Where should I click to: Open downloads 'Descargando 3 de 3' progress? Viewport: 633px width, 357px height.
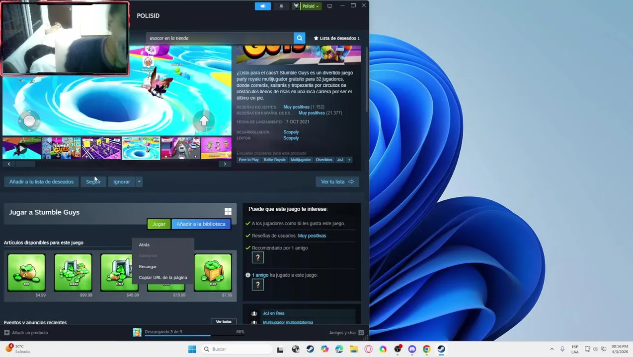tap(188, 332)
